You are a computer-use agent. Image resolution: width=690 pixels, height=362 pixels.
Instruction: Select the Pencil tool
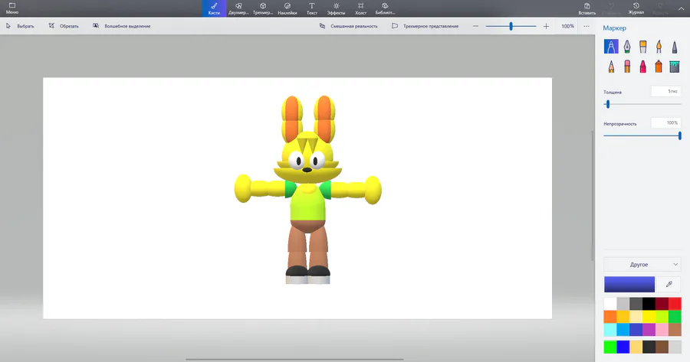[x=611, y=67]
